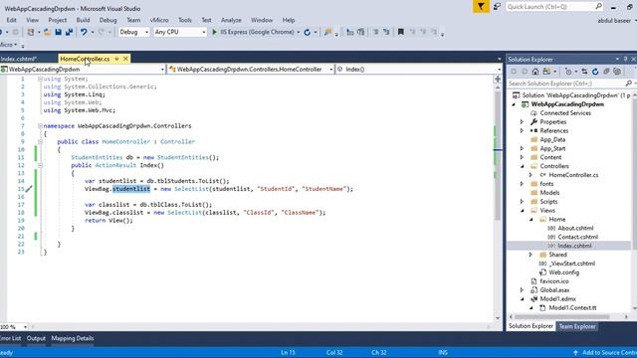Click the Save icon in the toolbar
The image size is (637, 358).
coord(58,32)
